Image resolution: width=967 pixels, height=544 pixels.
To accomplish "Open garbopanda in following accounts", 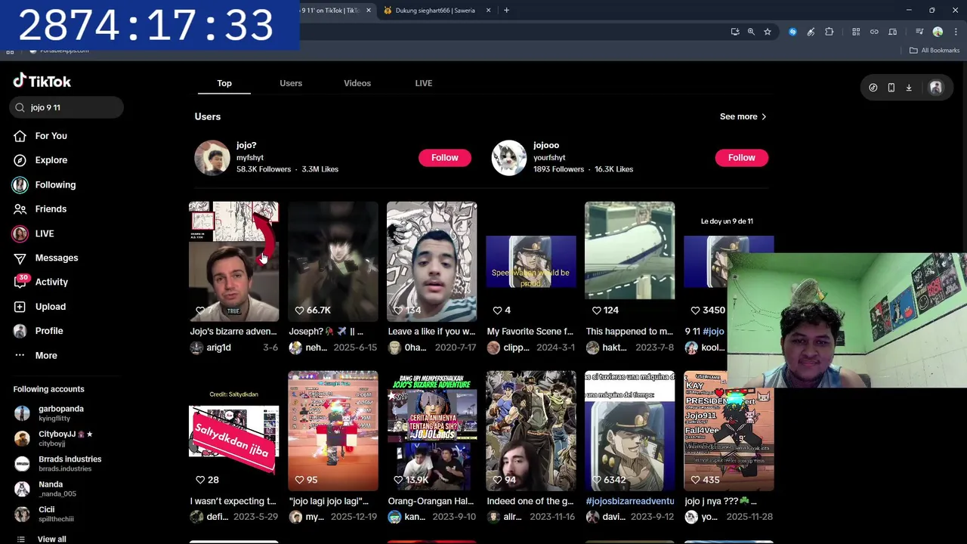I will (x=60, y=413).
